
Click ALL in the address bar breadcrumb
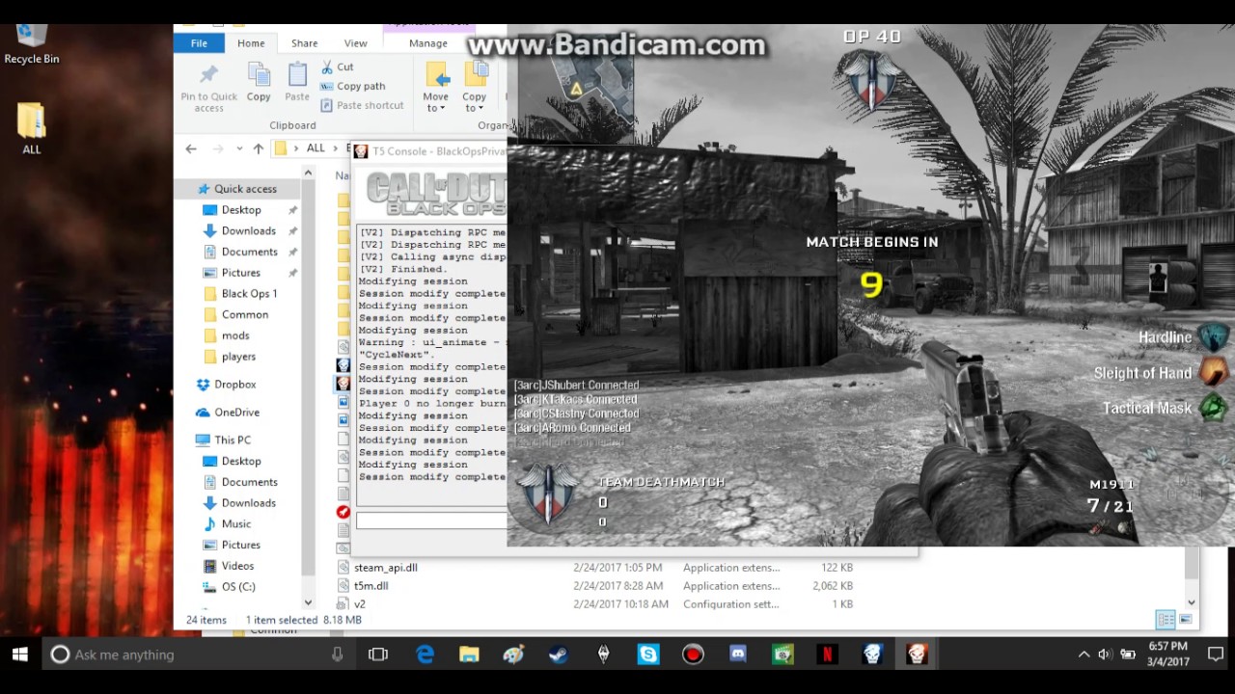(x=316, y=148)
